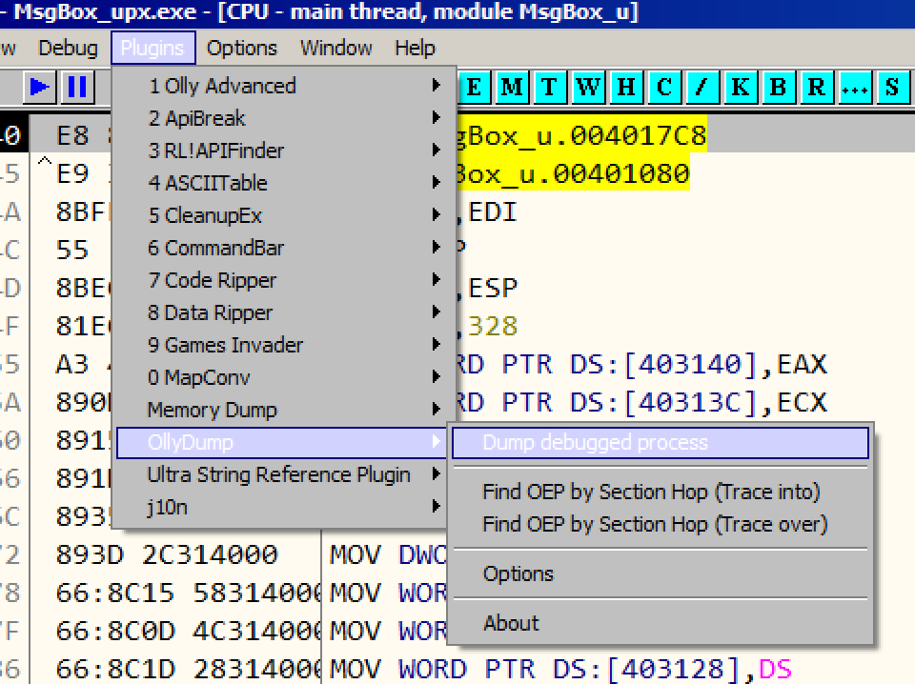Expand 7 Code Ripper plugin submenu
The width and height of the screenshot is (915, 684).
[x=283, y=280]
